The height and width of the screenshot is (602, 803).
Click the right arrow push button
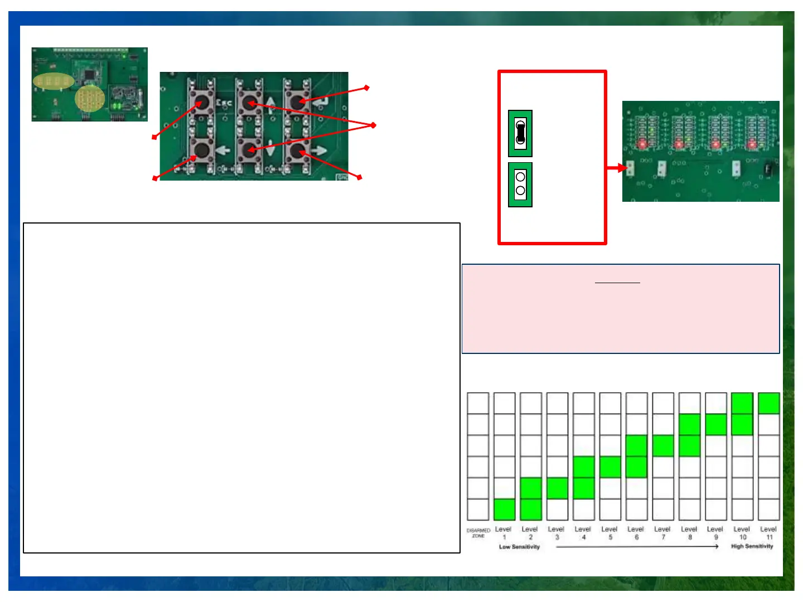coord(297,150)
